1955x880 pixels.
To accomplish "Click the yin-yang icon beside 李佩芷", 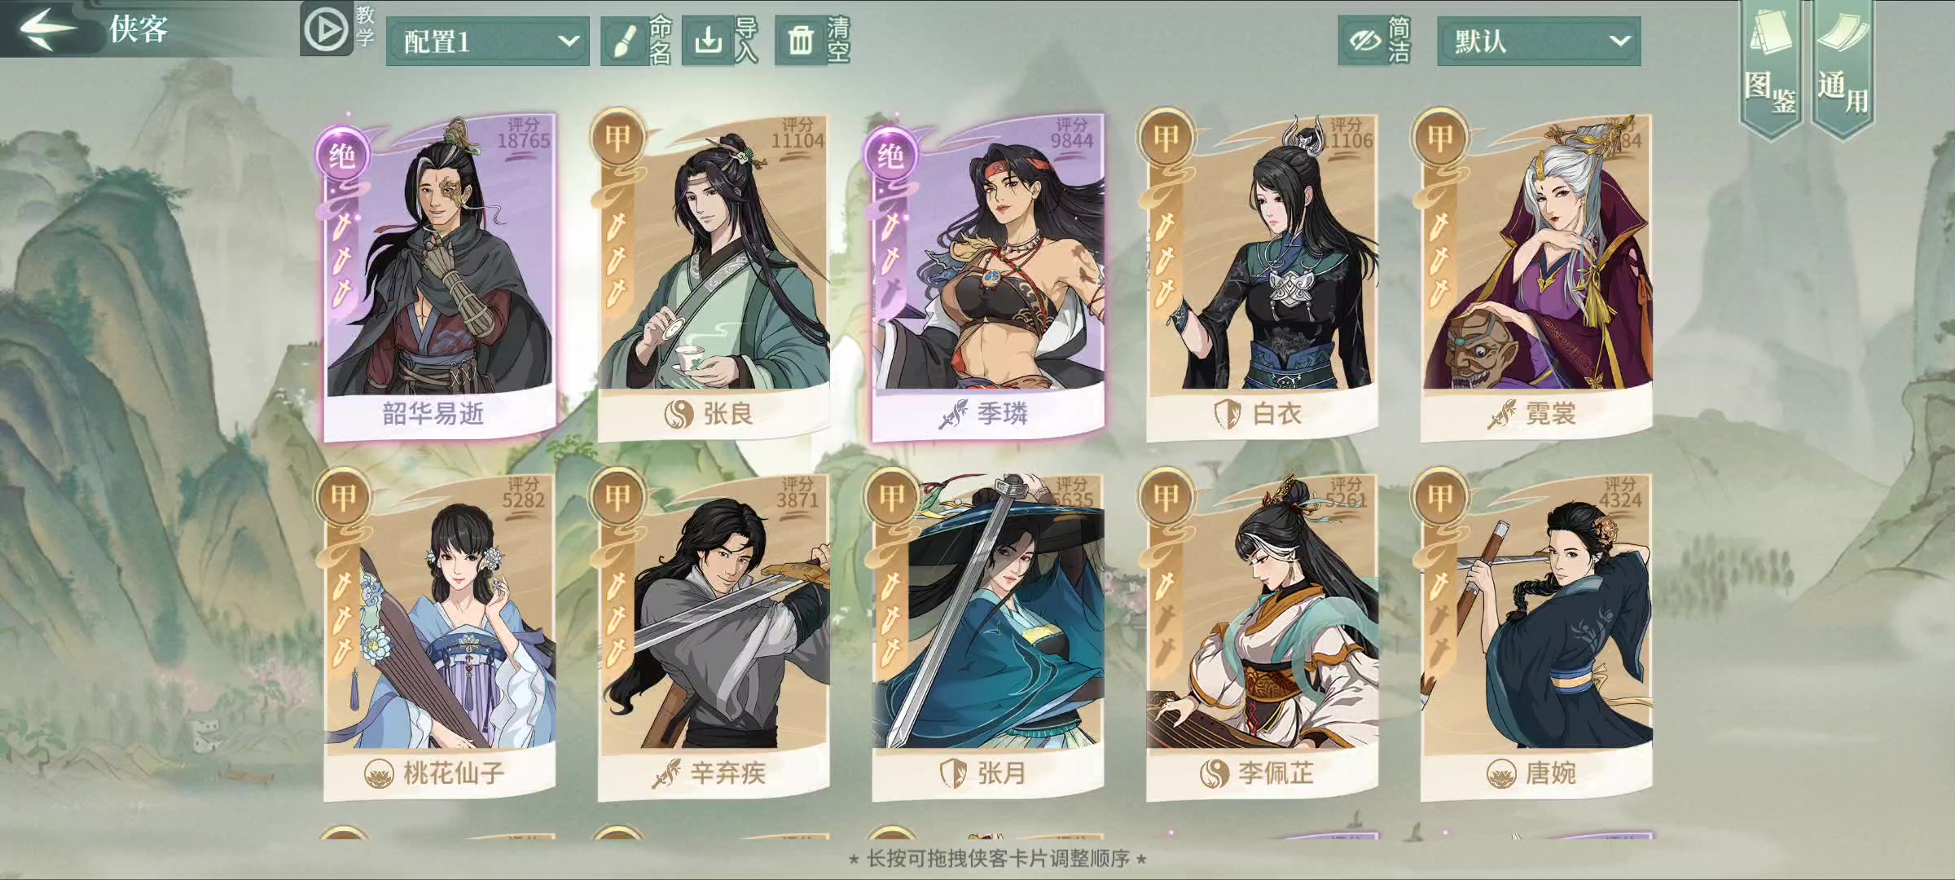I will pyautogui.click(x=1214, y=773).
